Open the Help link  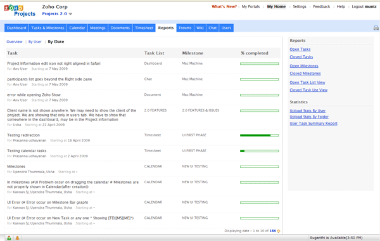point(341,6)
